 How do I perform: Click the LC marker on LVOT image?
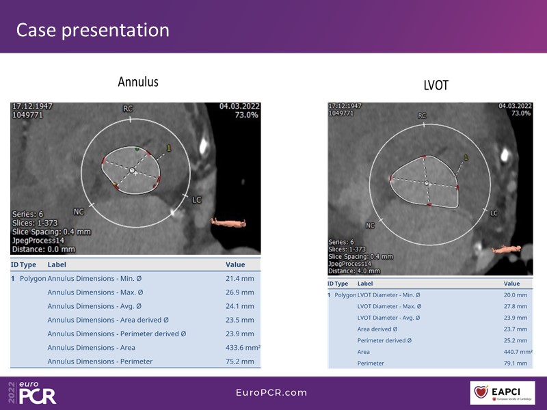pos(494,213)
